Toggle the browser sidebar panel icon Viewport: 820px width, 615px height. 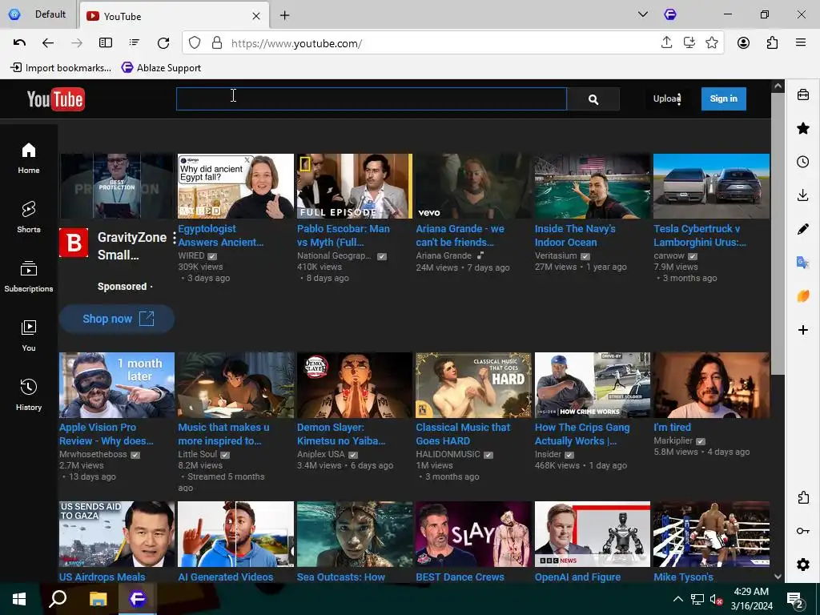pyautogui.click(x=106, y=43)
